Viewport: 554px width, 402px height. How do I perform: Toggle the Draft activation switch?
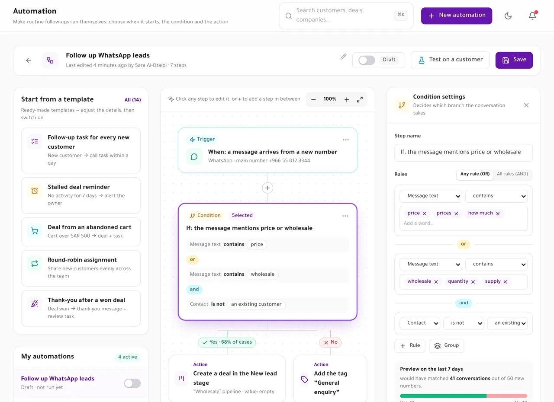tap(367, 60)
